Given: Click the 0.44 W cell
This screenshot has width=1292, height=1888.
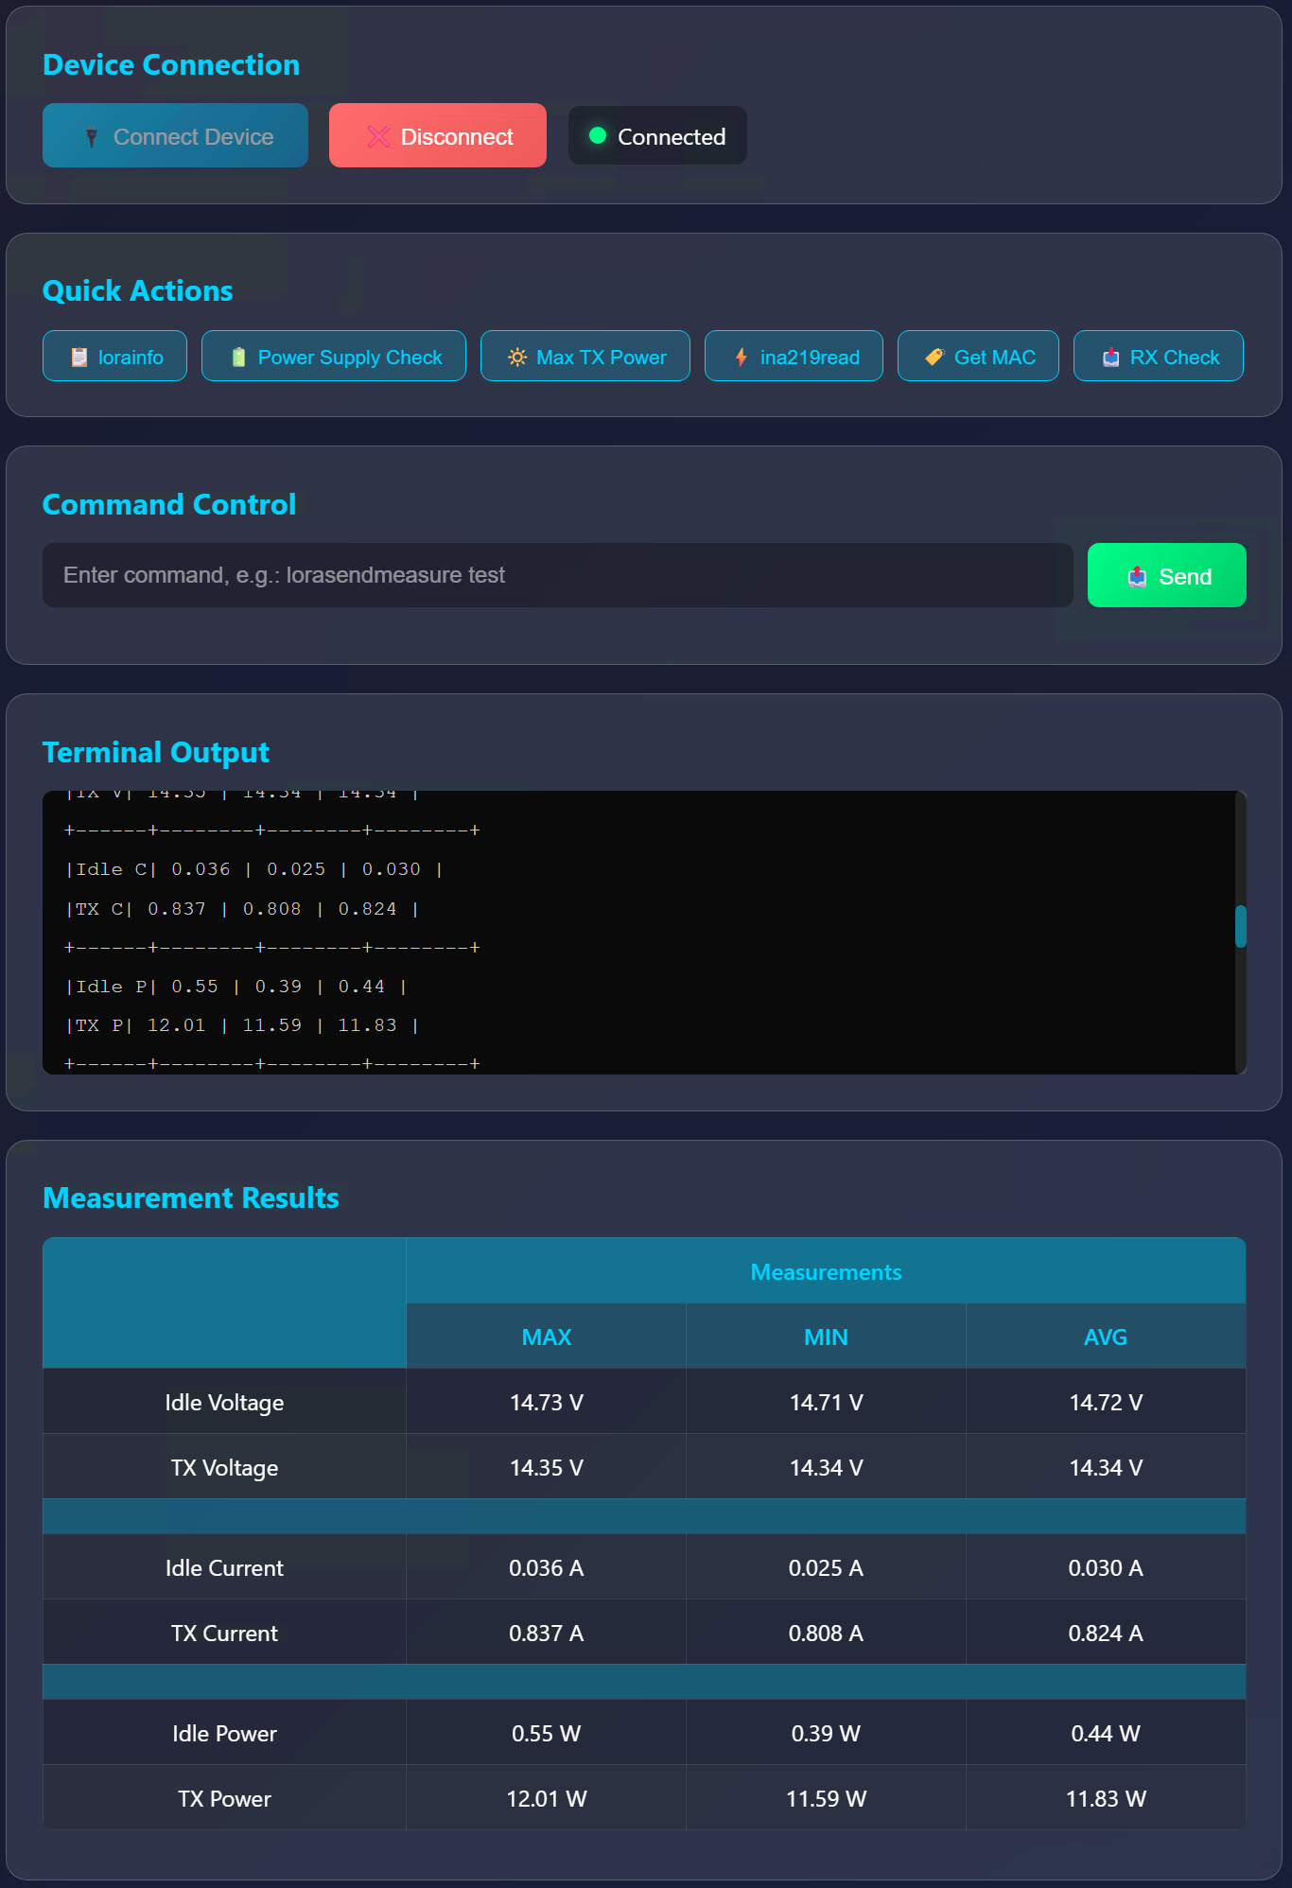Looking at the screenshot, I should [x=1106, y=1733].
